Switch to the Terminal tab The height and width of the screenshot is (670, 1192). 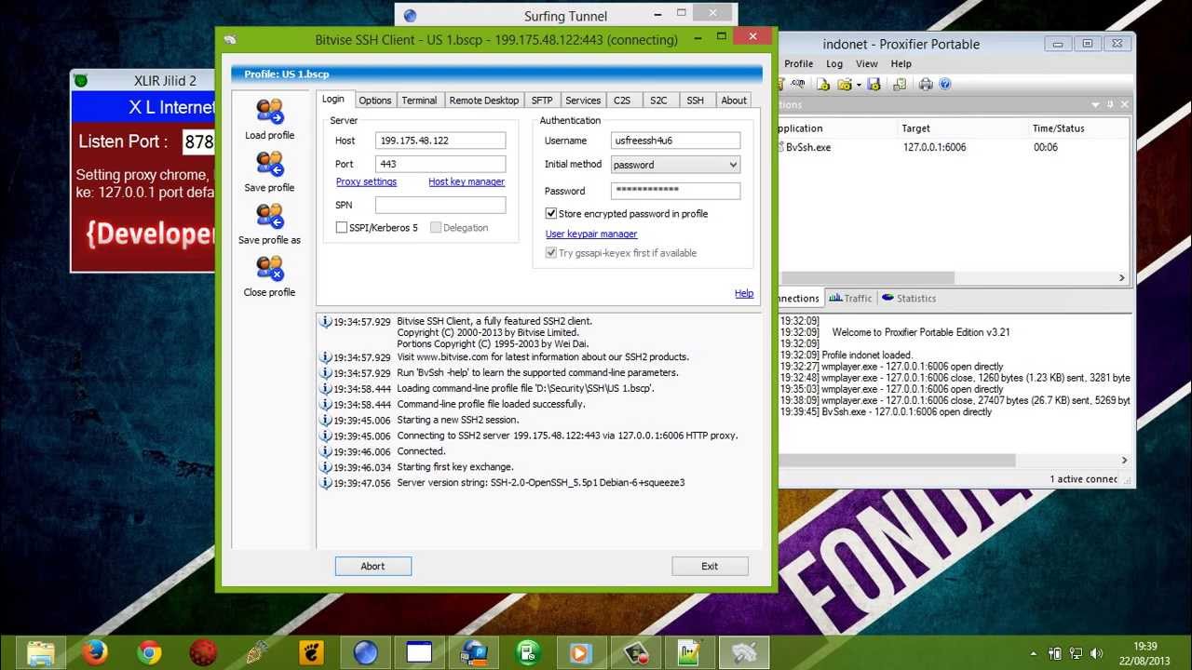pyautogui.click(x=419, y=100)
